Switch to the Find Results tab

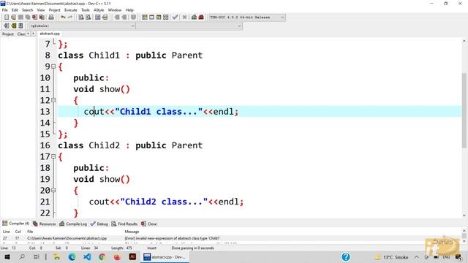pos(124,224)
